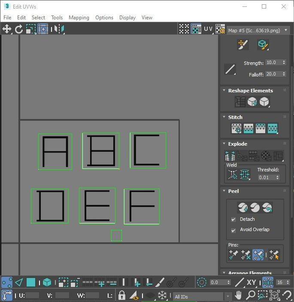Click the Break edges icon in Explode
The height and width of the screenshot is (302, 294).
pyautogui.click(x=230, y=156)
